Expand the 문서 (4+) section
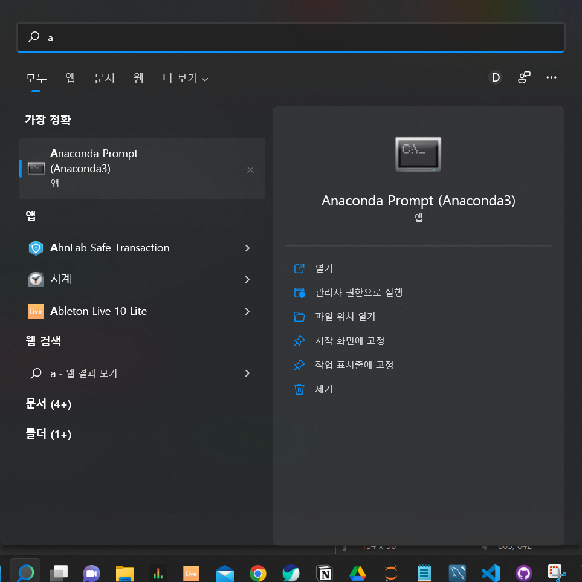This screenshot has width=582, height=582. coord(48,404)
